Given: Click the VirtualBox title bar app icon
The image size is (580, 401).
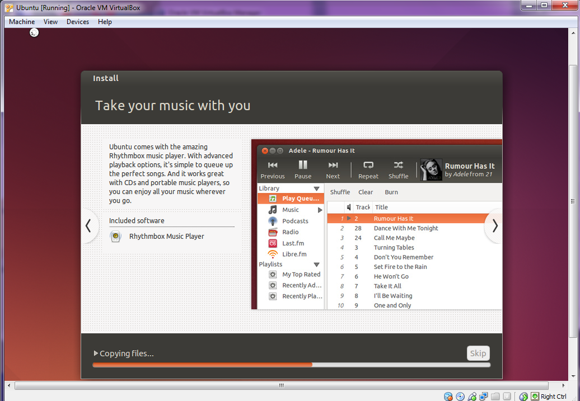Looking at the screenshot, I should pyautogui.click(x=9, y=8).
